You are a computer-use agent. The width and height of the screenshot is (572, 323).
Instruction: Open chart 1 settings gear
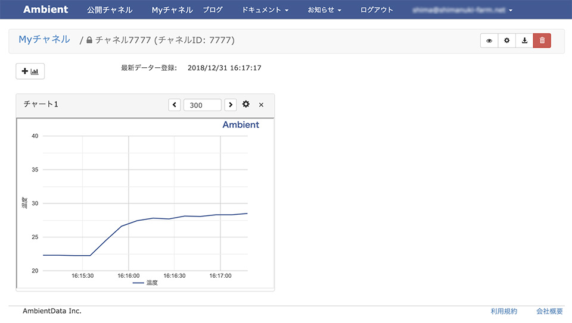(x=246, y=105)
